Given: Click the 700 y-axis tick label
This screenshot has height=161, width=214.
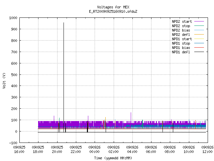Looking at the screenshot, I should (x=14, y=52).
